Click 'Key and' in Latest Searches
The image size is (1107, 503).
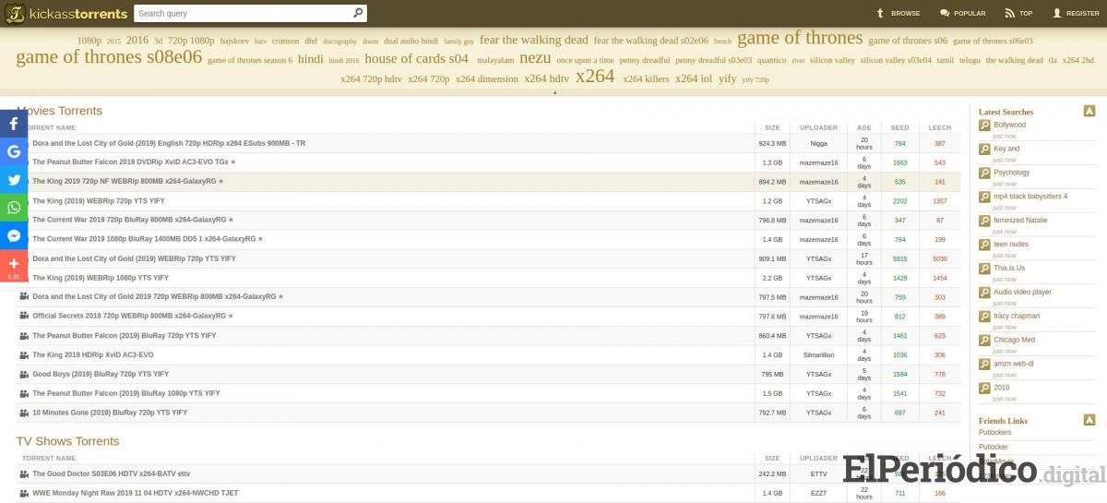click(1006, 149)
